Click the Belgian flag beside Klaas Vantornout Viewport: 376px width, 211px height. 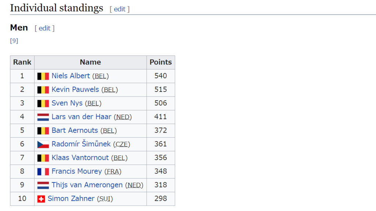pos(43,158)
